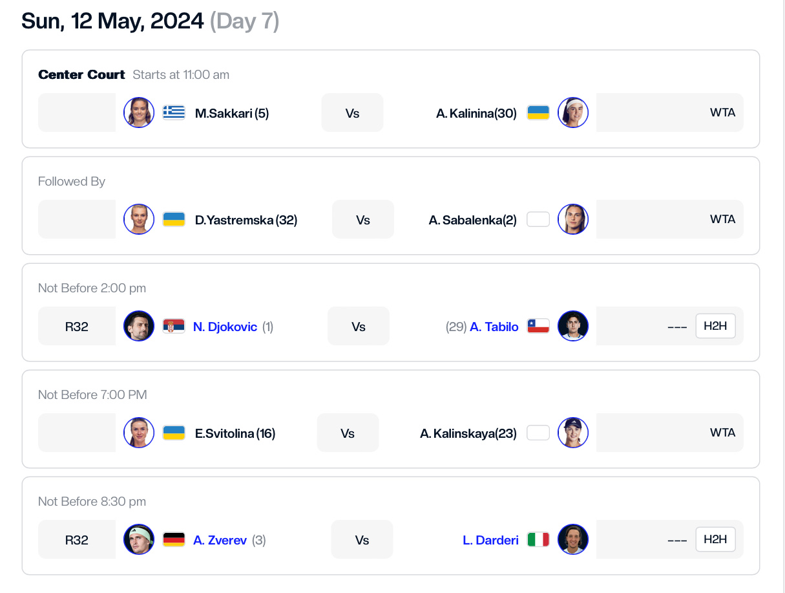
Task: Click the German flag beside Zverev
Action: coord(174,539)
